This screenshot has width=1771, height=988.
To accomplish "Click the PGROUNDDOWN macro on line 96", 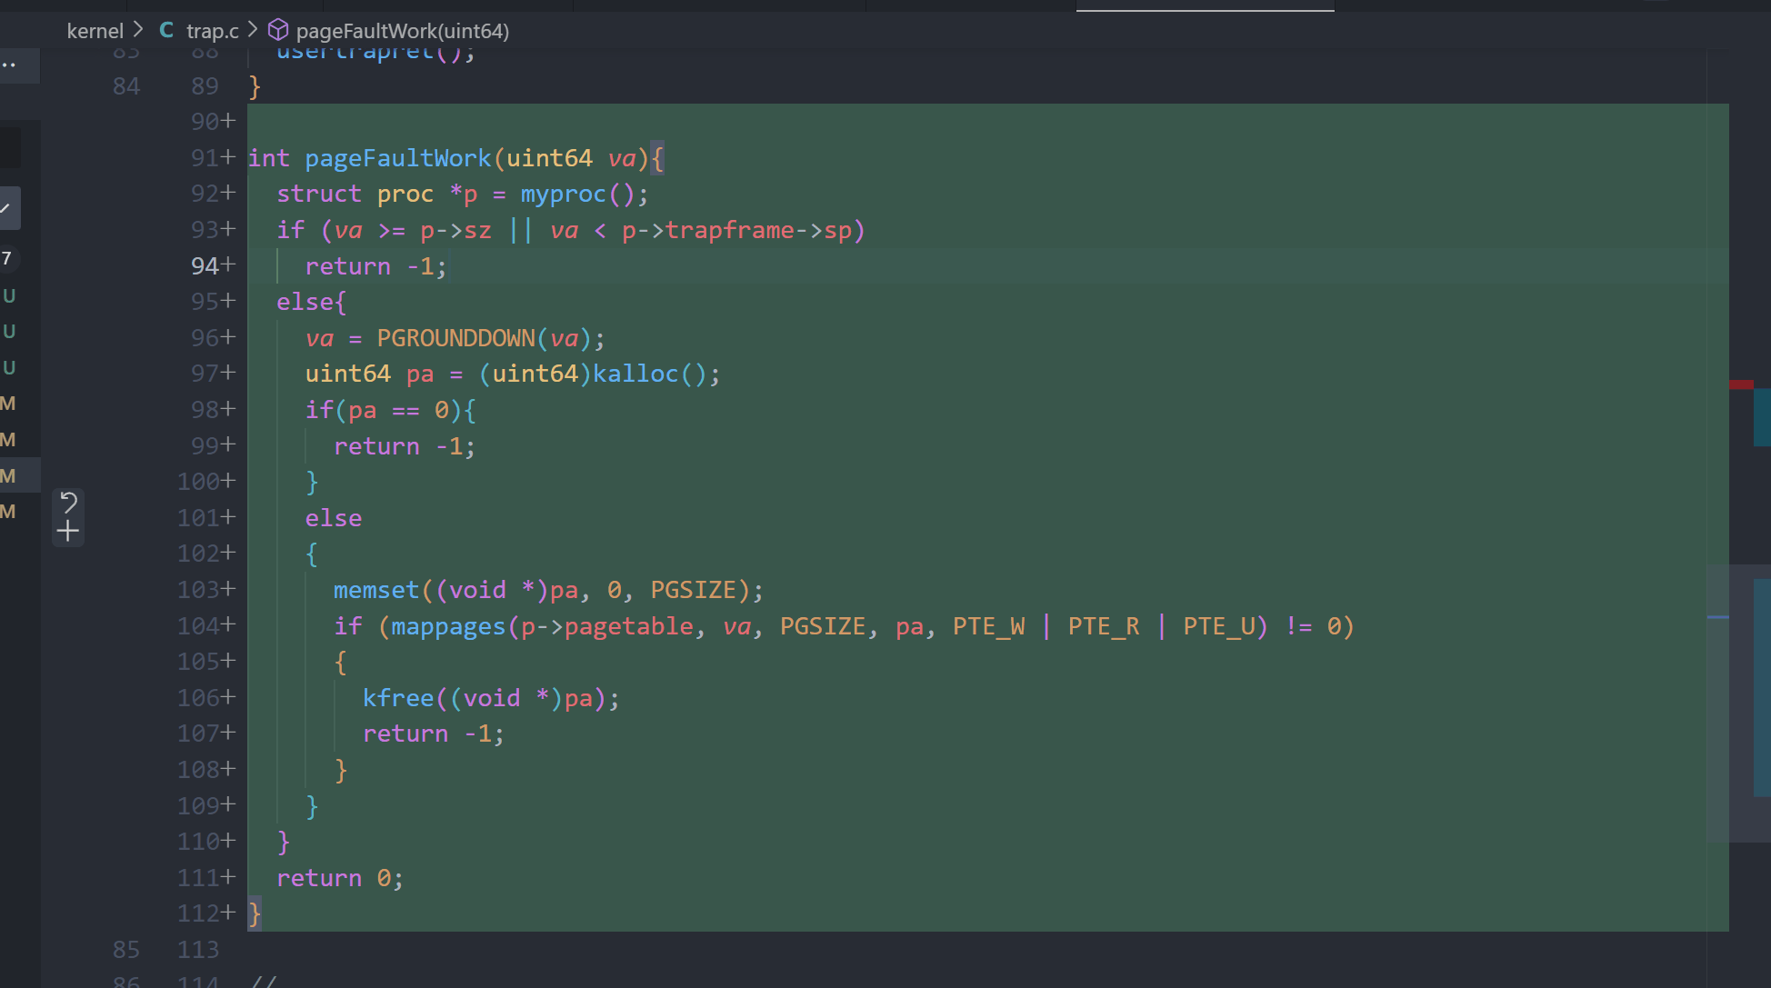I will pyautogui.click(x=455, y=338).
